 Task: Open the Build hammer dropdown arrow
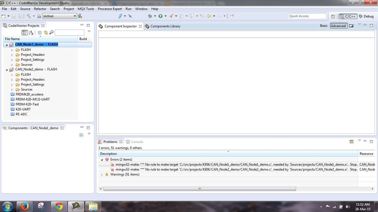point(34,16)
